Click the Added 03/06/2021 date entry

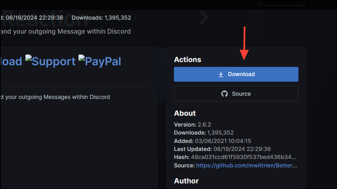point(212,141)
